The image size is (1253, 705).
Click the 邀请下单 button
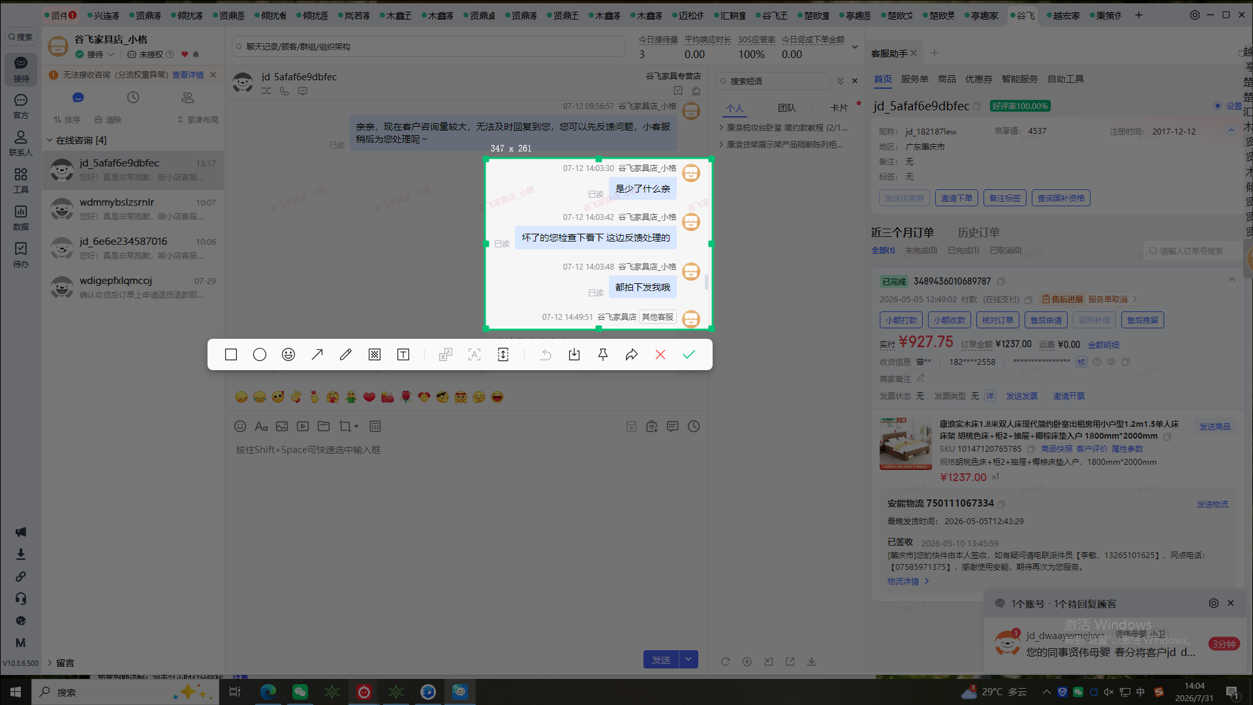(957, 198)
